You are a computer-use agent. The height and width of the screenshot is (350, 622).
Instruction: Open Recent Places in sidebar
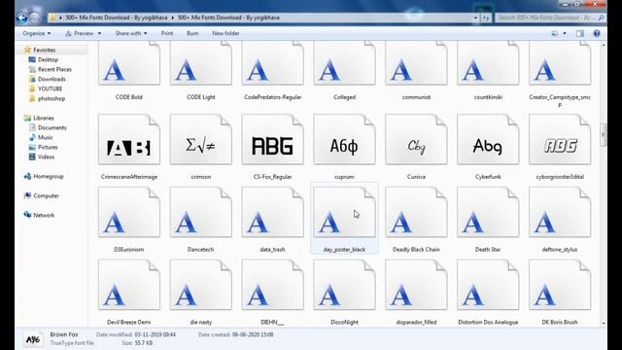pos(54,69)
